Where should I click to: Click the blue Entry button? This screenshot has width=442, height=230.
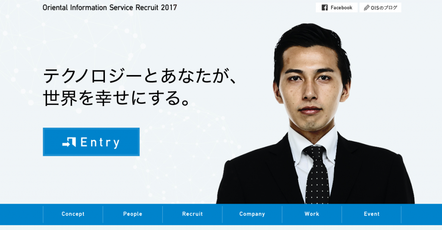(91, 142)
